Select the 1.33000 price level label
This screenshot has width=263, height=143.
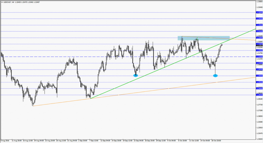[x=259, y=38]
